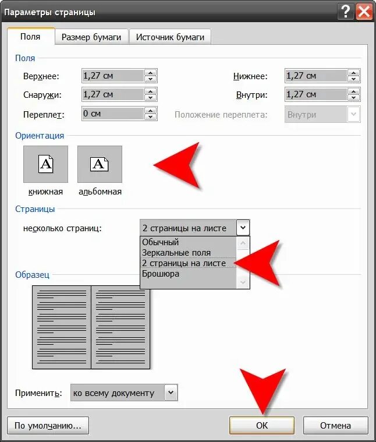
Task: Decrease the Снаружи margin value
Action: [150, 98]
